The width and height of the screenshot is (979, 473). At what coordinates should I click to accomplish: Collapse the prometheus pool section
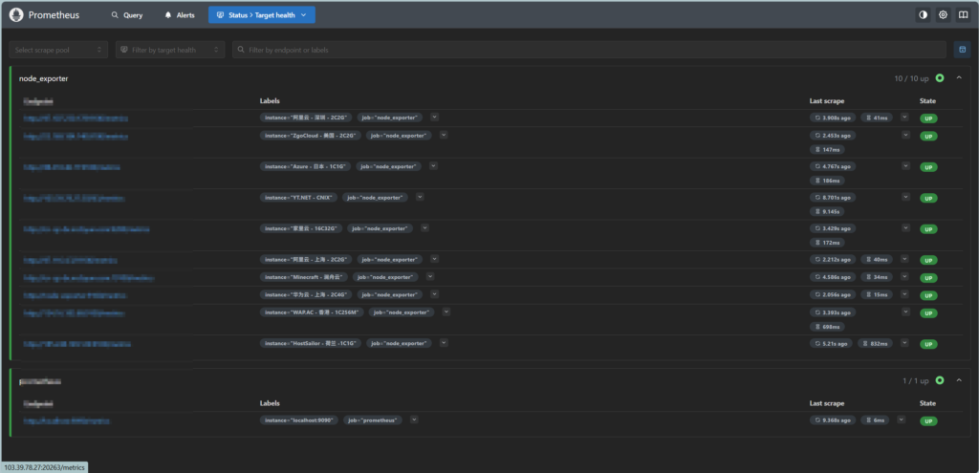(x=959, y=380)
